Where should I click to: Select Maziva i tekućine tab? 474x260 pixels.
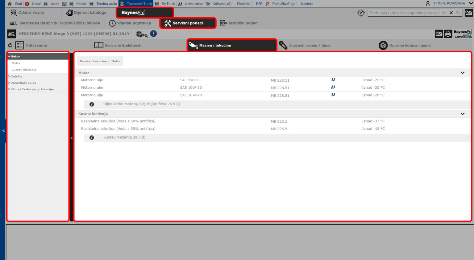[232, 45]
